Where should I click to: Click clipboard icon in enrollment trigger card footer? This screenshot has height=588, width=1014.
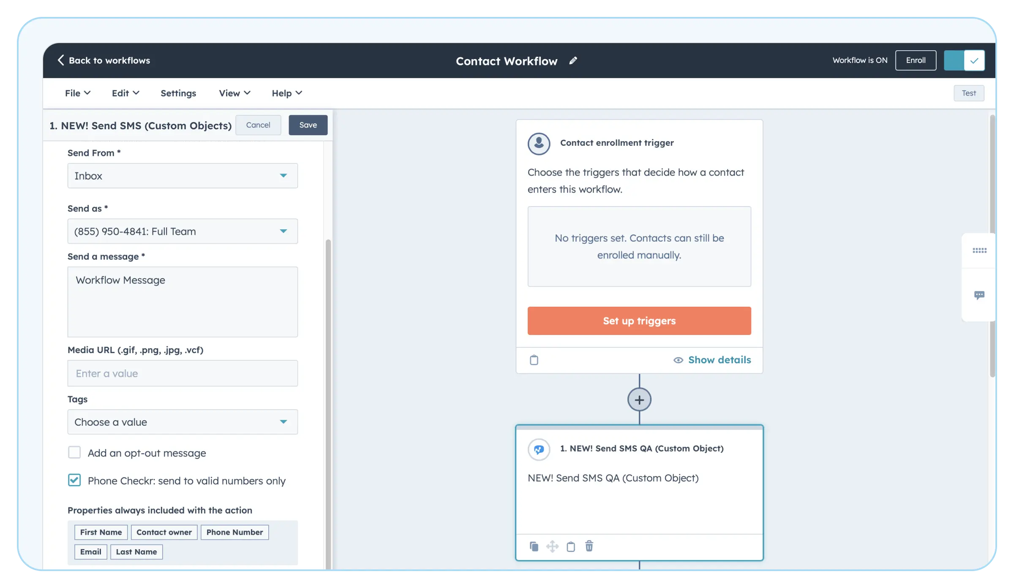pyautogui.click(x=534, y=360)
